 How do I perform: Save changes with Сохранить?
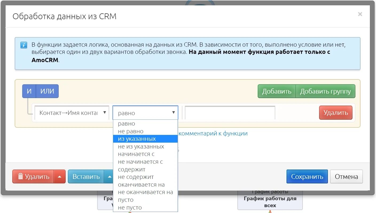[x=307, y=176]
